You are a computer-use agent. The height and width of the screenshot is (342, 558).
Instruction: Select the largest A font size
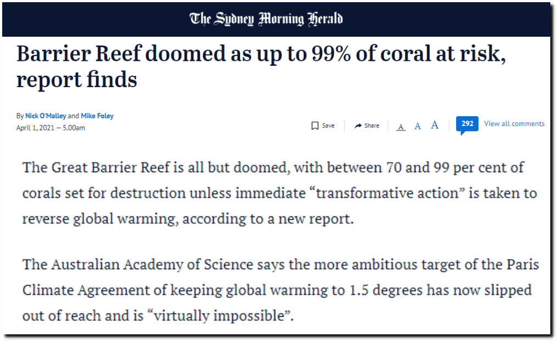[x=435, y=125]
